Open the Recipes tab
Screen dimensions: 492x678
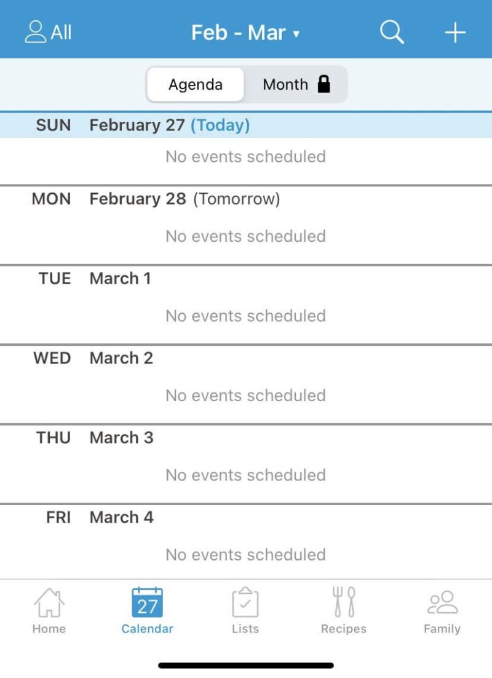pyautogui.click(x=344, y=610)
